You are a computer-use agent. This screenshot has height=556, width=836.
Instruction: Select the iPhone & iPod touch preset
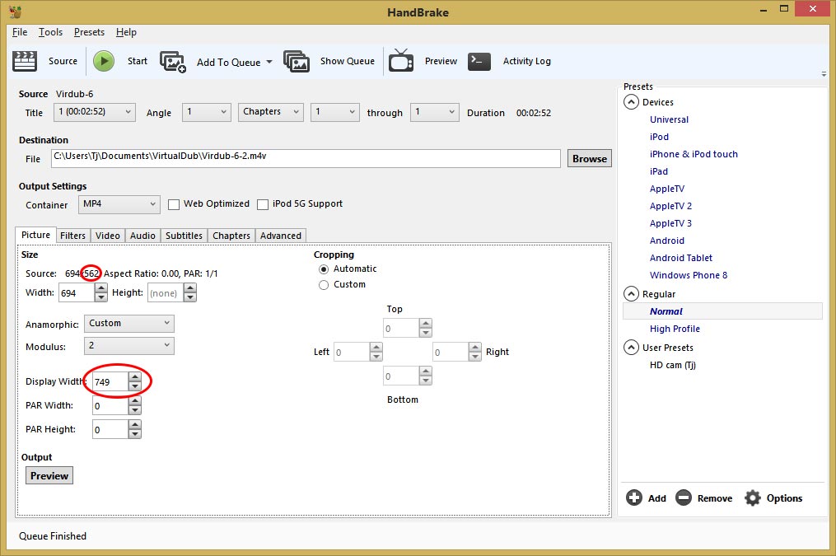coord(694,154)
